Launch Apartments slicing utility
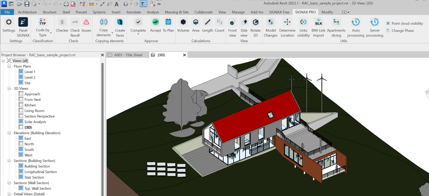429x196 pixels. pyautogui.click(x=336, y=22)
